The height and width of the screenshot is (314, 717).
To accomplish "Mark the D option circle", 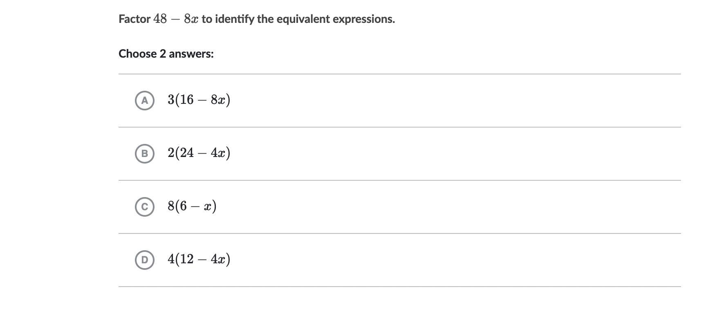I will click(x=144, y=260).
